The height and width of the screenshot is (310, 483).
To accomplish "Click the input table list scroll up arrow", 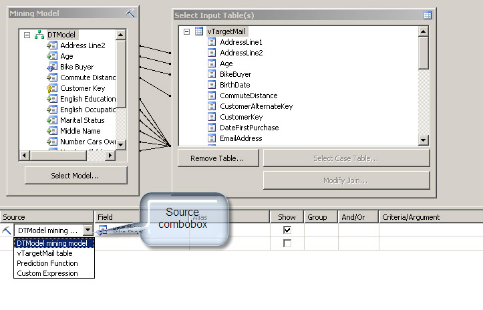I will [x=424, y=31].
